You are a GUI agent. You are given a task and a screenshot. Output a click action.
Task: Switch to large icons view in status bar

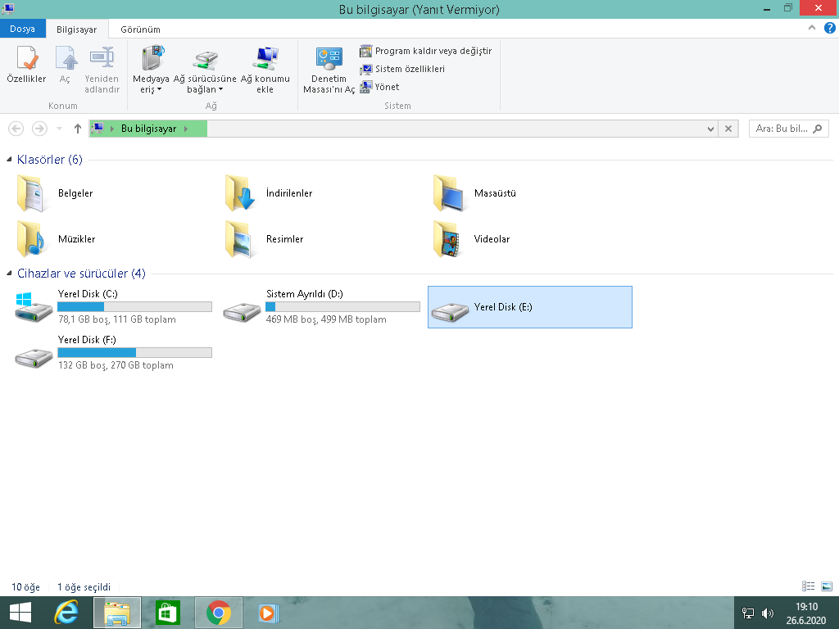(827, 586)
